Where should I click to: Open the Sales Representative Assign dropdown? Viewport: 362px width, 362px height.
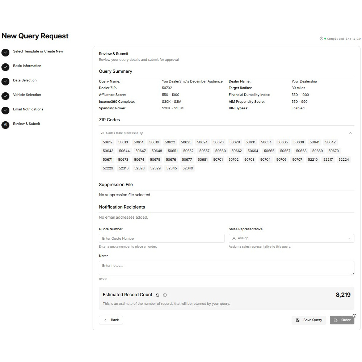pyautogui.click(x=291, y=238)
